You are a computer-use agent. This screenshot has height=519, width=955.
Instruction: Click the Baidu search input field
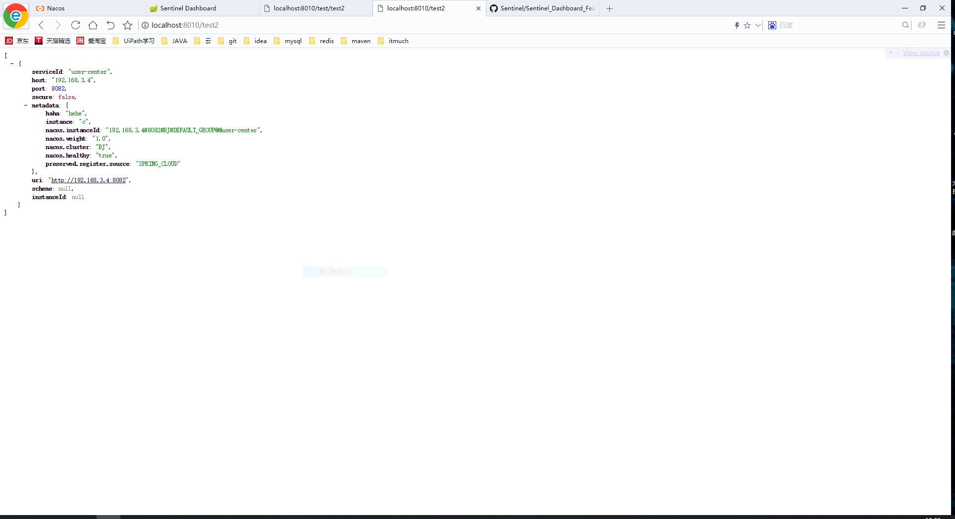pos(839,25)
